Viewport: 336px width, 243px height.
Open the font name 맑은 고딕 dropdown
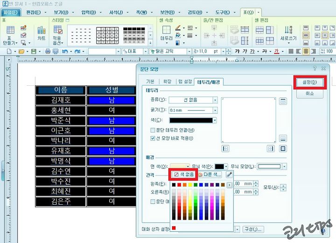(189, 51)
